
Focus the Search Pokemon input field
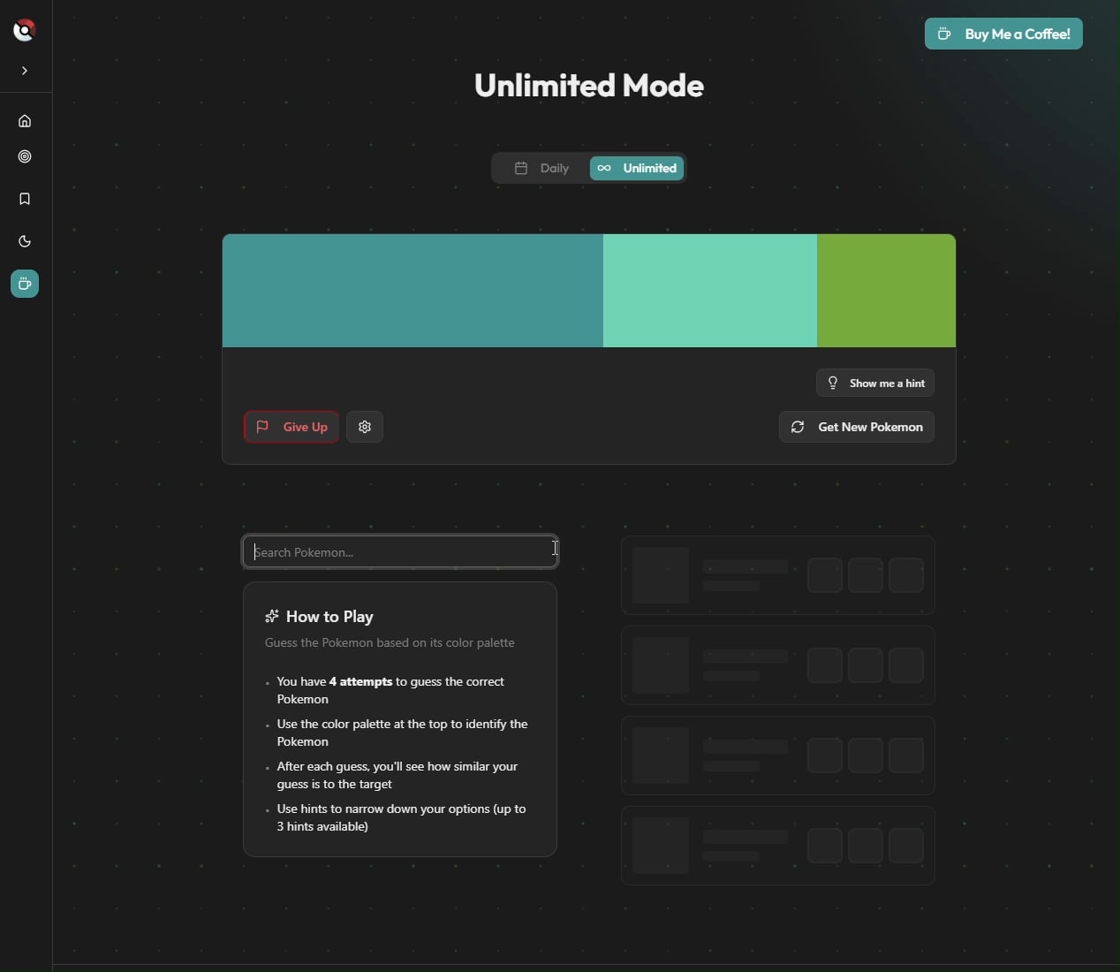pos(400,551)
